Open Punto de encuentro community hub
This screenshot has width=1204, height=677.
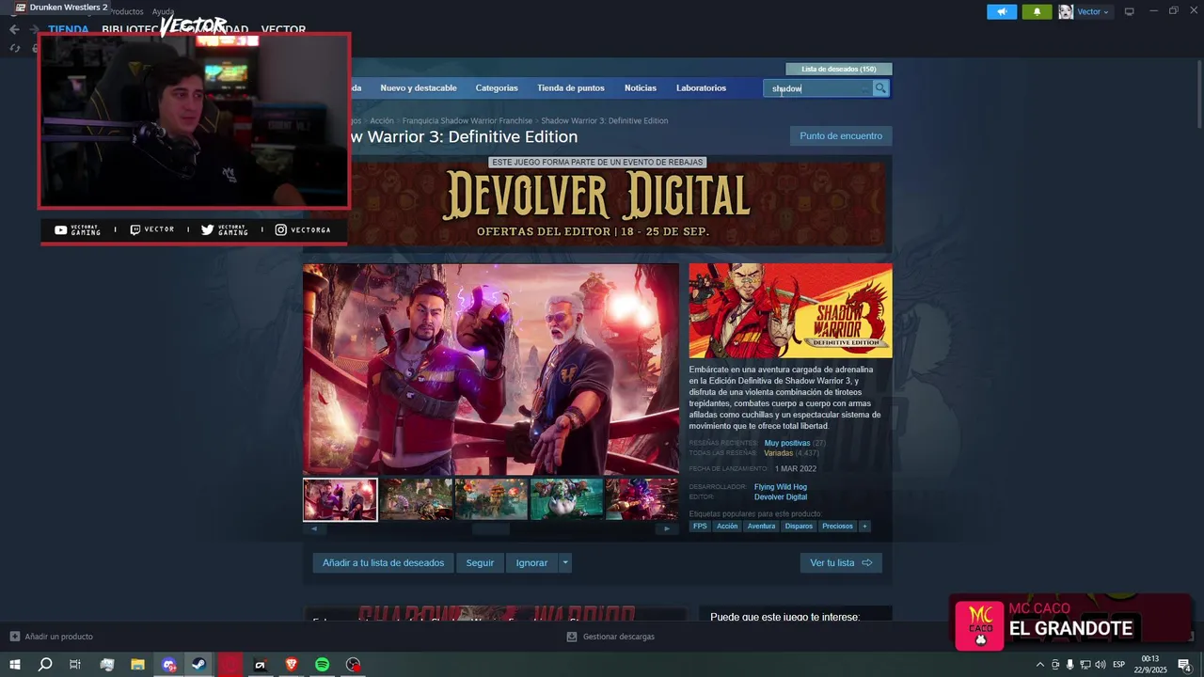pos(841,136)
